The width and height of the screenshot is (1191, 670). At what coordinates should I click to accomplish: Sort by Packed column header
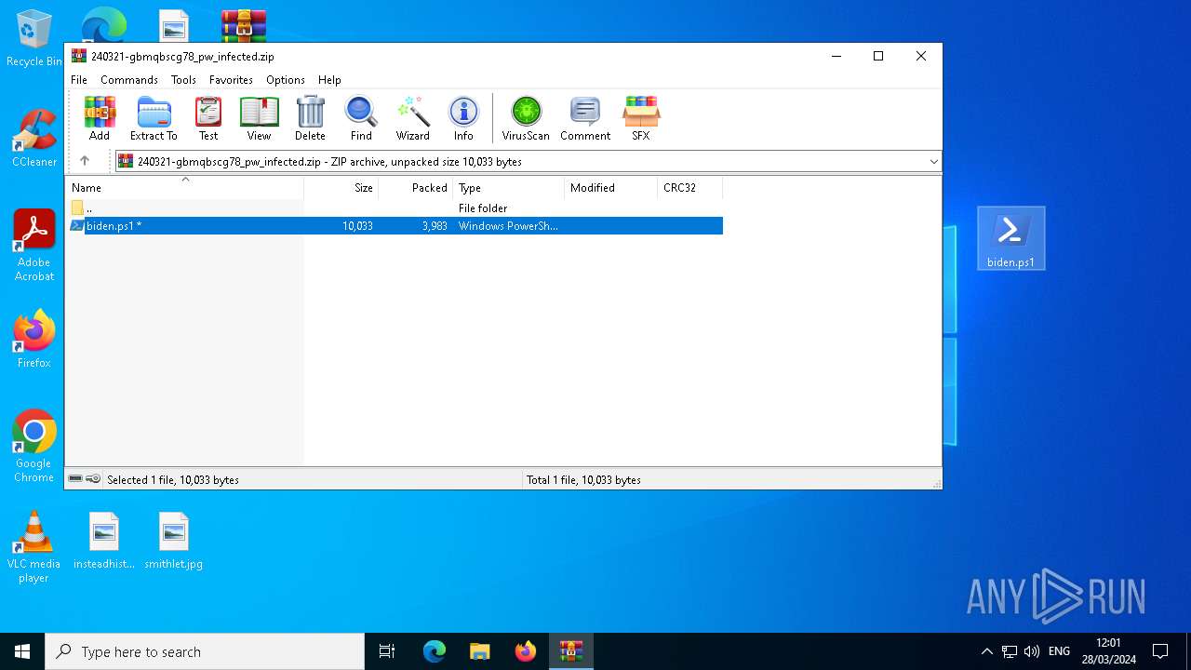(x=416, y=188)
